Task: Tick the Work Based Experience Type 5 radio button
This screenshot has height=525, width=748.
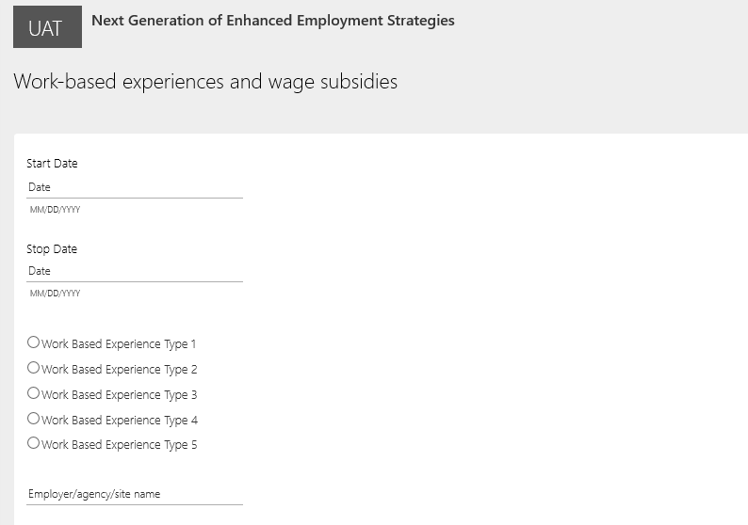Action: coord(34,443)
